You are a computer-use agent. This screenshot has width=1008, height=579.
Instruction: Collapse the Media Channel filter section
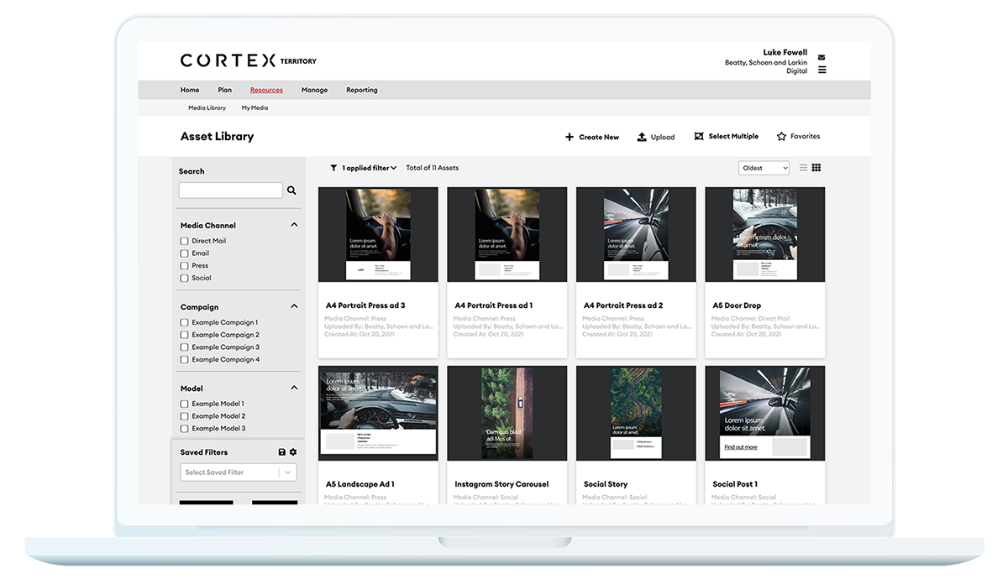click(294, 225)
